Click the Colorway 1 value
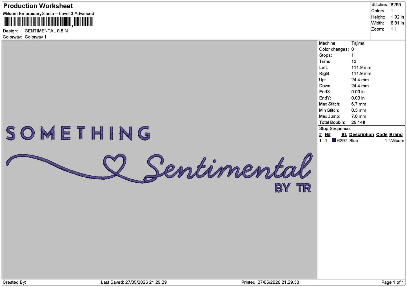This screenshot has height=287, width=407. coord(35,37)
